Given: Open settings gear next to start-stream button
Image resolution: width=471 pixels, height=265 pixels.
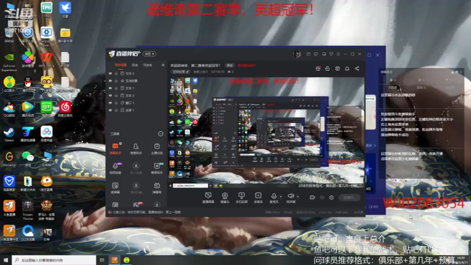Looking at the screenshot, I should (331, 197).
